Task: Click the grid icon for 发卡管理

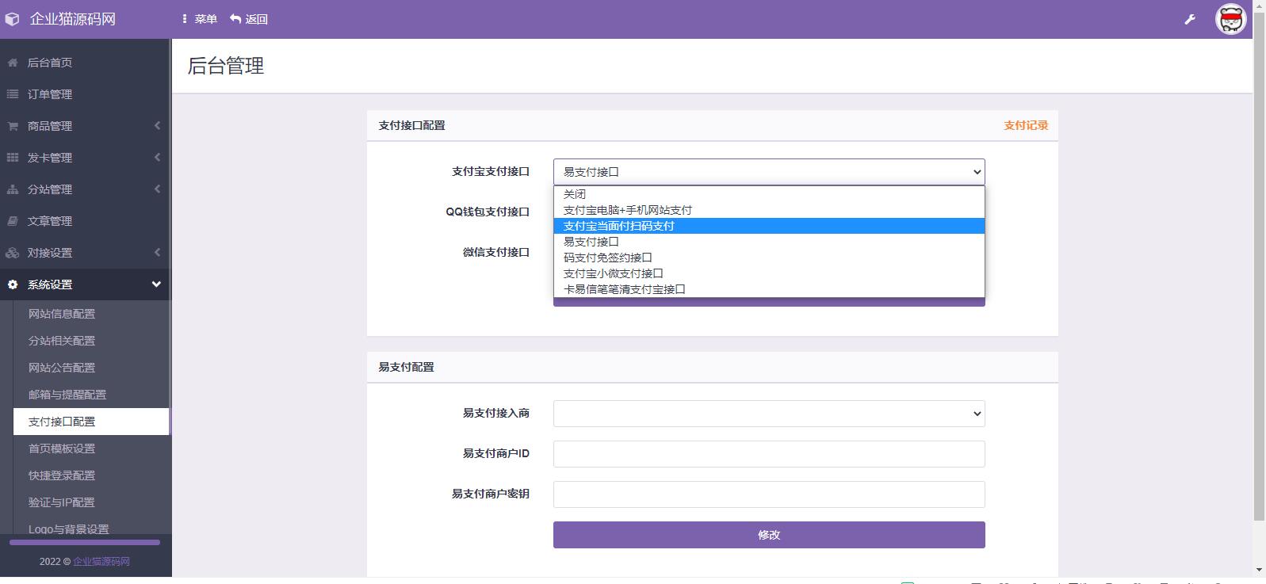Action: [13, 158]
